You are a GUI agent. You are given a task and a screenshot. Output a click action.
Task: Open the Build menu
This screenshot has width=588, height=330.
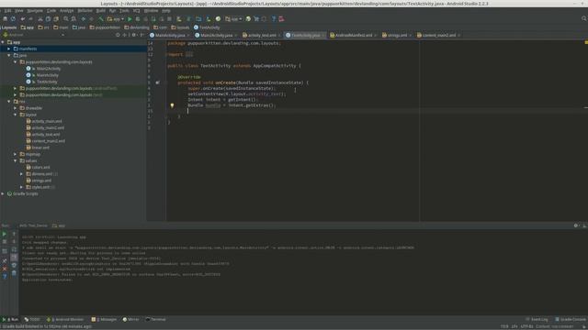pos(101,10)
